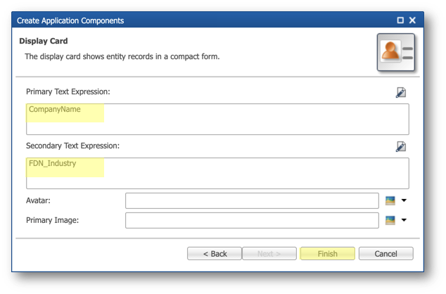Click into the Avatar input field
446x294 pixels.
(252, 200)
